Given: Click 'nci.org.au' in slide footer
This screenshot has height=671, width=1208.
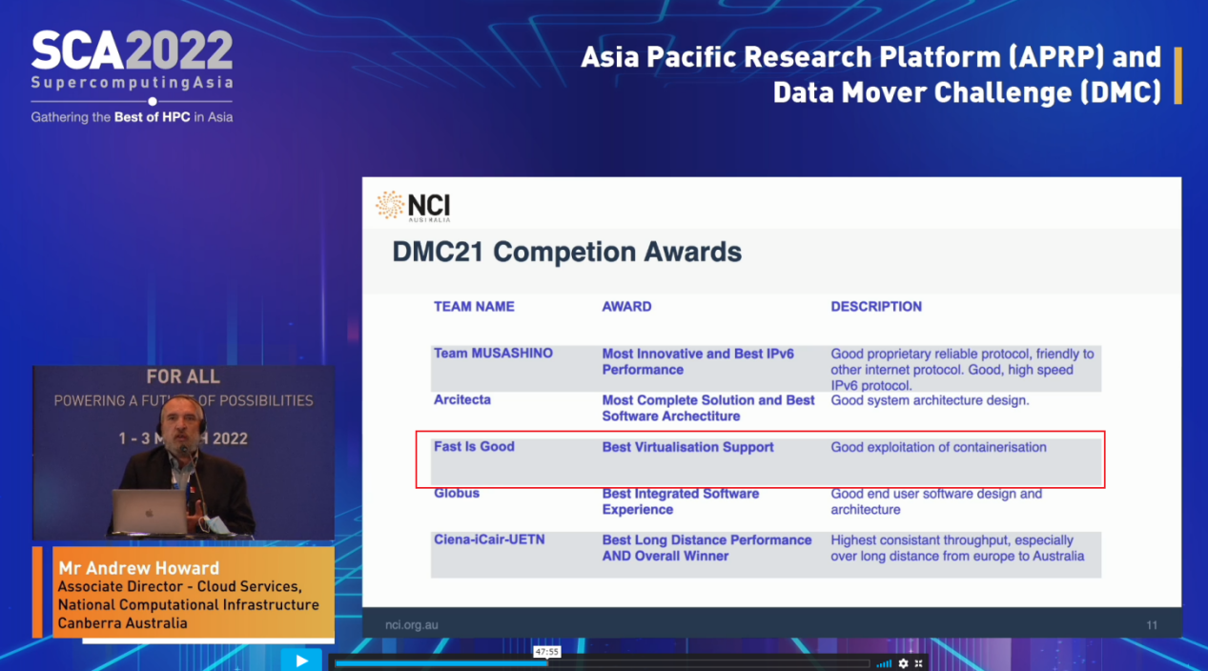Looking at the screenshot, I should tap(412, 625).
